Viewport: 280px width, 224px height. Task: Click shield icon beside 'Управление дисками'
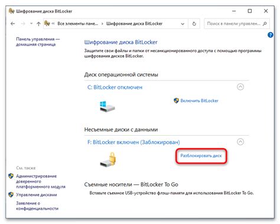tap(11, 194)
